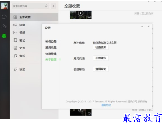The width and height of the screenshot is (165, 129).
Task: Open the 服务协议 link
Action: point(106,105)
